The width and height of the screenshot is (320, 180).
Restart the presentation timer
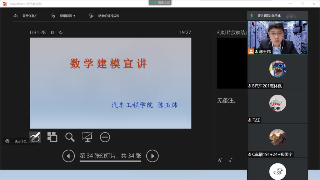click(x=61, y=32)
